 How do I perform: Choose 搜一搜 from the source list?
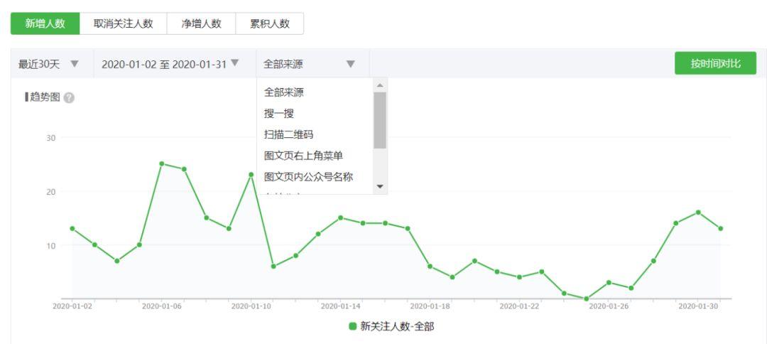279,114
